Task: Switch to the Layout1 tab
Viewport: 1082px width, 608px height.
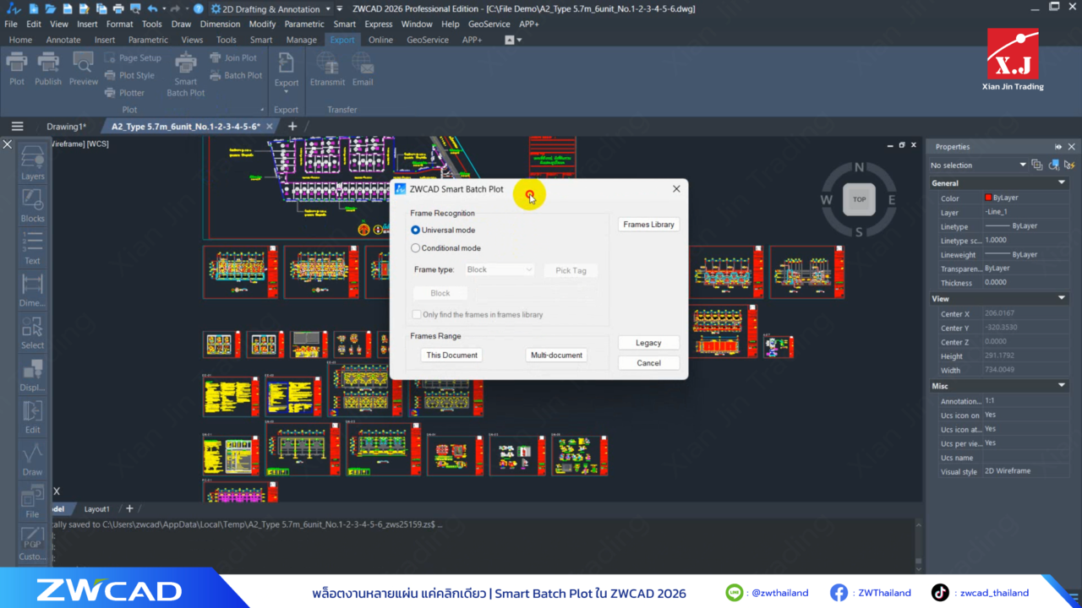Action: pyautogui.click(x=96, y=509)
